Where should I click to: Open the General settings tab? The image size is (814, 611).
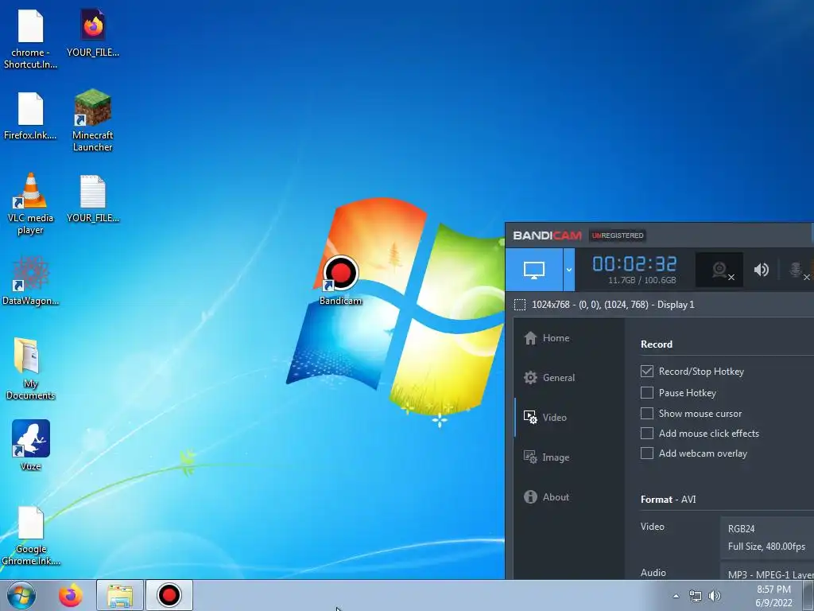click(549, 378)
